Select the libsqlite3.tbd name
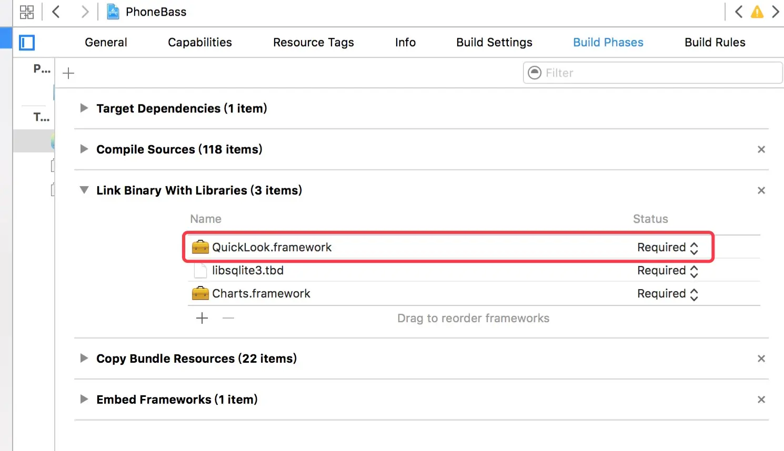The height and width of the screenshot is (451, 784). point(248,270)
